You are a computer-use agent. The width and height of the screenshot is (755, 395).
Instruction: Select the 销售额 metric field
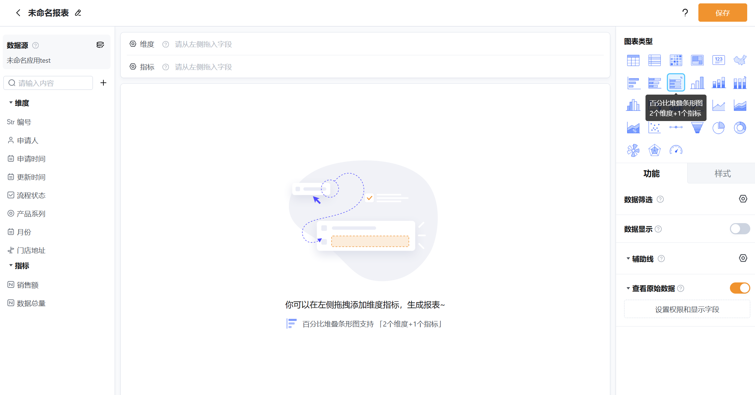[x=23, y=285]
